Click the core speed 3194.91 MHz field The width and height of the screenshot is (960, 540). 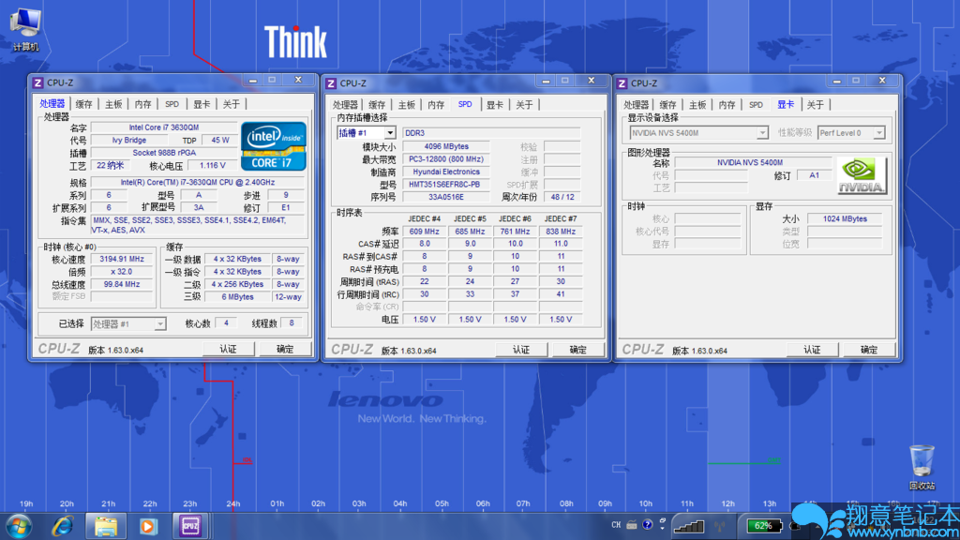(x=122, y=259)
